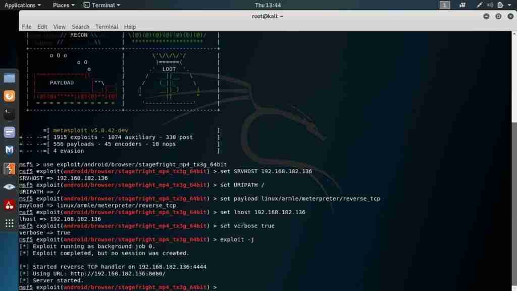This screenshot has height=291, width=517.
Task: Click 'payload => linux/armle/meterpreter/reverse_tcp' output
Action: tap(97, 205)
